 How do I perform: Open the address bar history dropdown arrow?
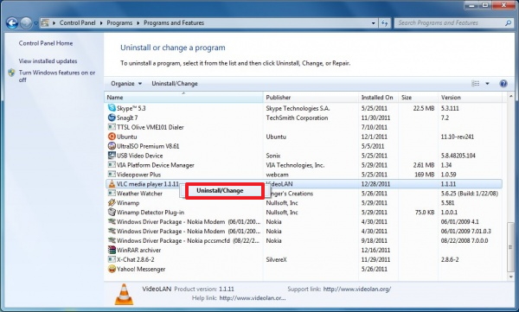[x=374, y=23]
